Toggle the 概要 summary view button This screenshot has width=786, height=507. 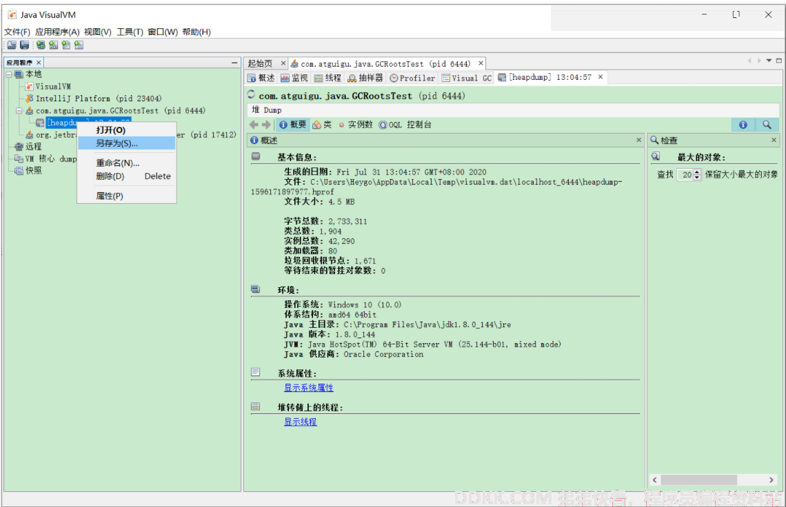point(293,125)
